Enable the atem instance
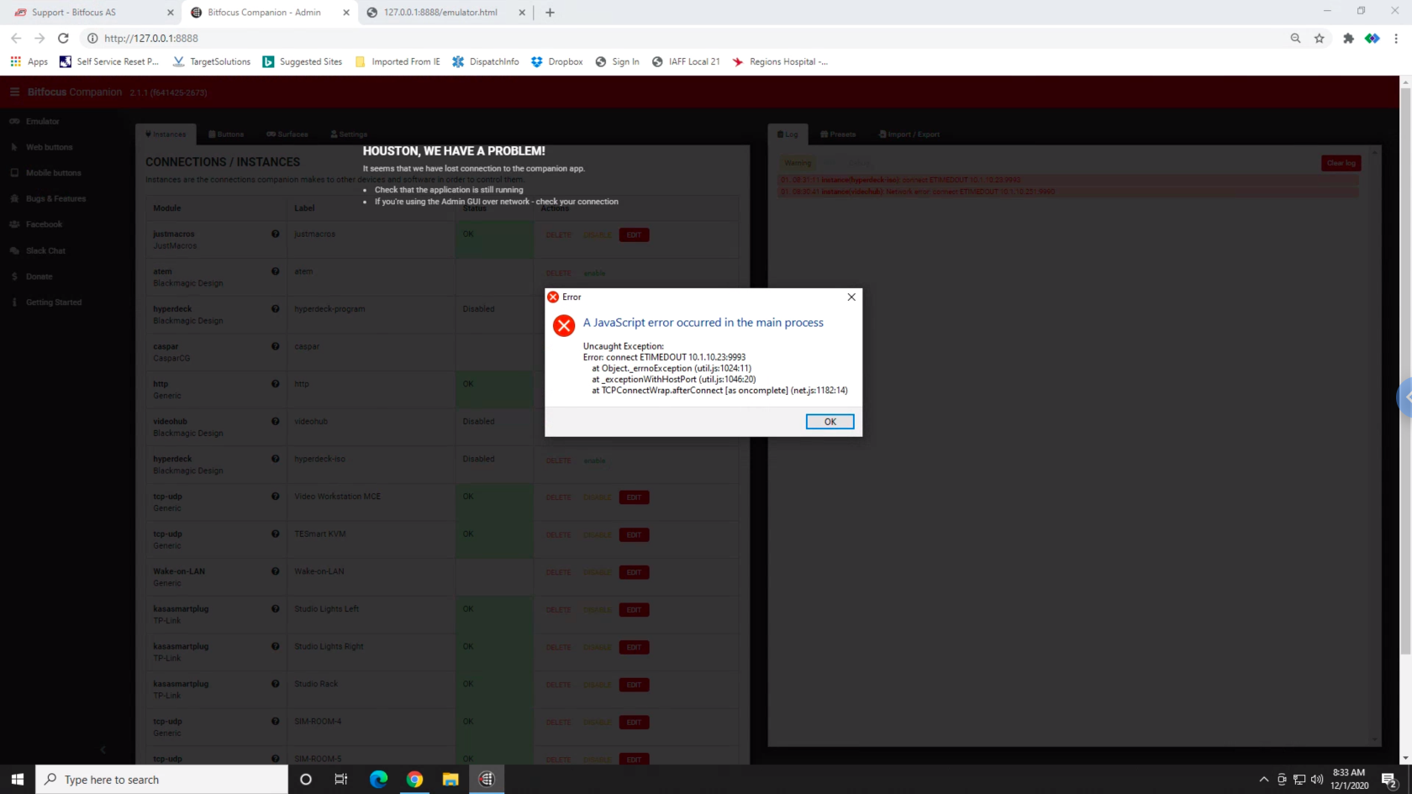Image resolution: width=1412 pixels, height=794 pixels. 594,273
